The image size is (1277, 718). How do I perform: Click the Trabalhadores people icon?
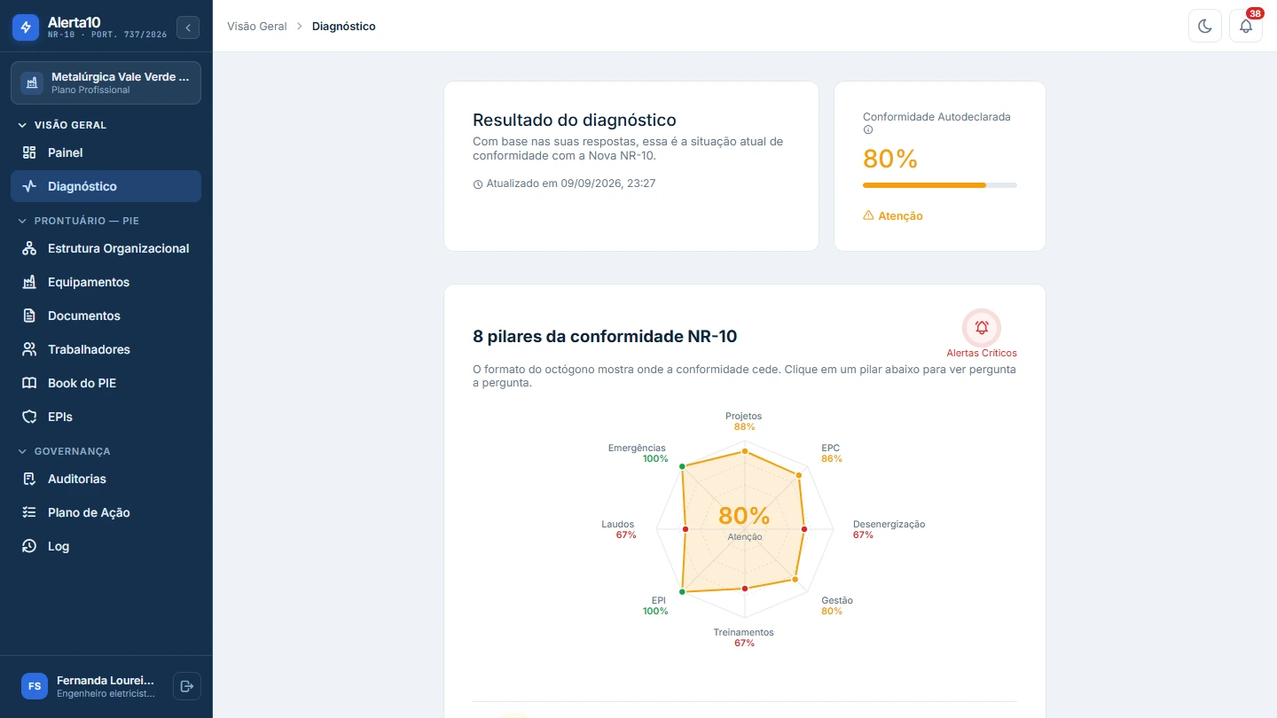click(x=29, y=349)
